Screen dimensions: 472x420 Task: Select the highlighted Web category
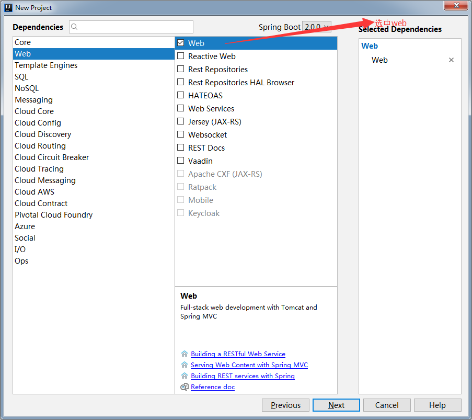coord(94,54)
